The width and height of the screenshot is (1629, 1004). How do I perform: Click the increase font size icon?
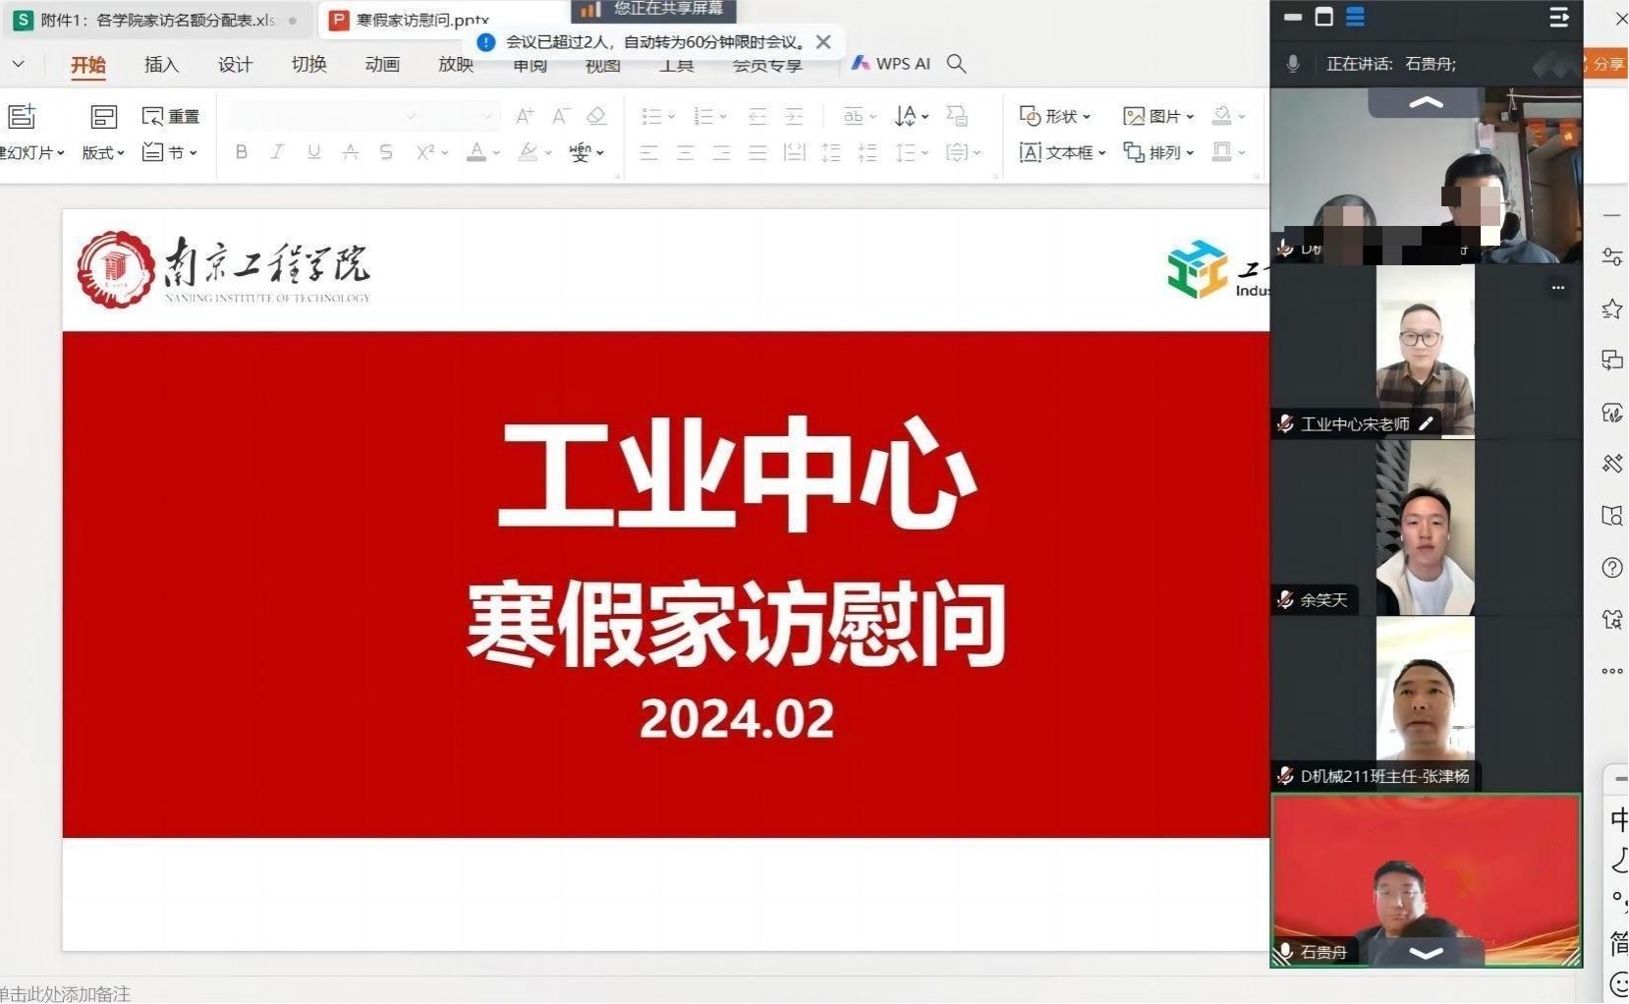[525, 116]
